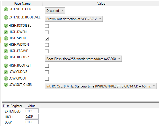
Task: Click the status icon beside HIGH.BOOTSZ
Action: pos(6,57)
